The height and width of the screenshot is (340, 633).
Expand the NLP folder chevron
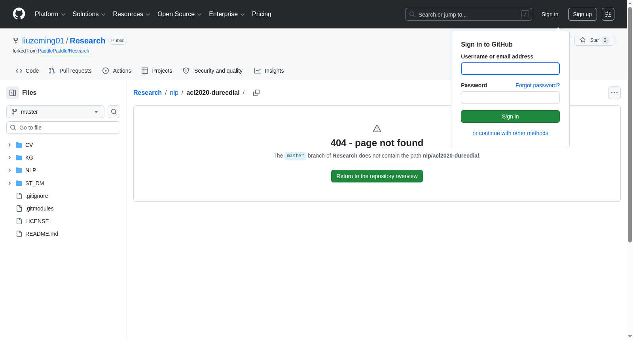(9, 170)
